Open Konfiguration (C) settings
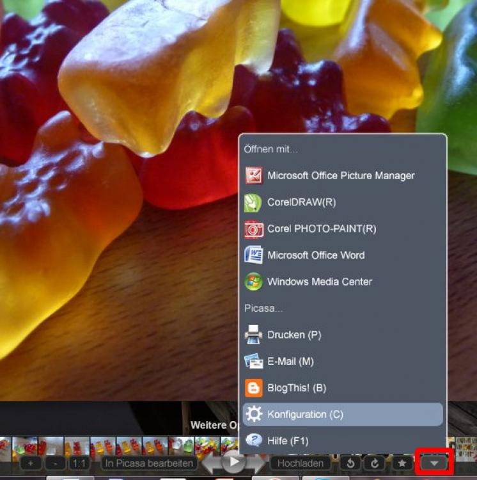Viewport: 477px width, 480px height. coord(305,414)
